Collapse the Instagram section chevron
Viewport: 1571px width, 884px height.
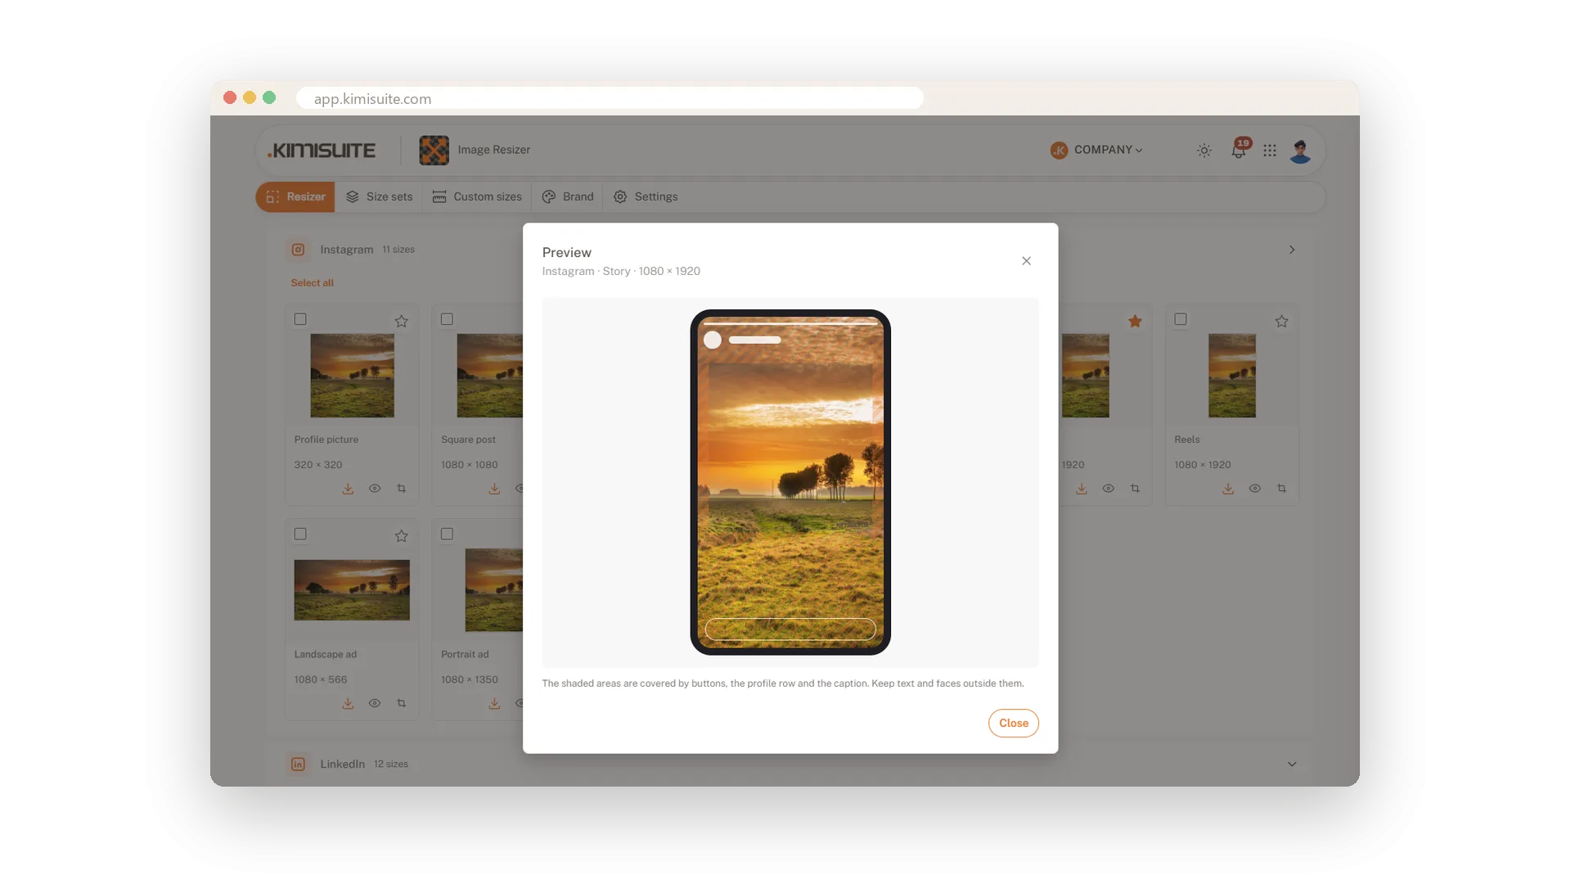1292,250
